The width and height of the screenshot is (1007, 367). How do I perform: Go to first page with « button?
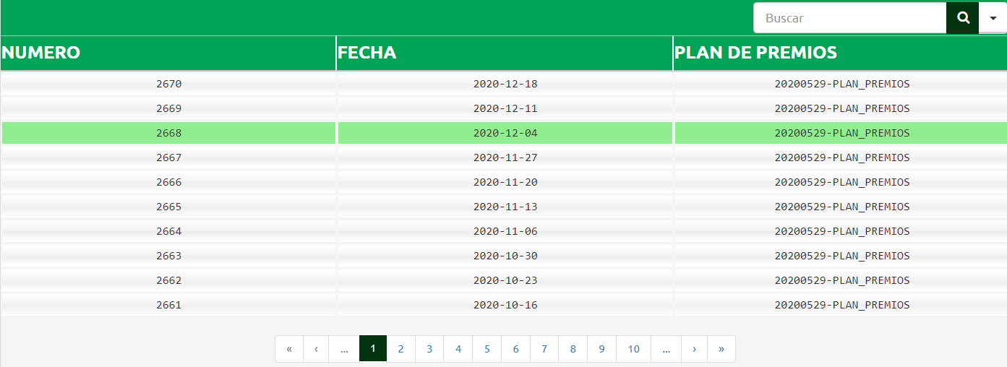click(289, 349)
